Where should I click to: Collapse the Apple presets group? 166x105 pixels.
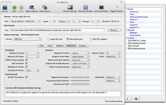click(127, 9)
